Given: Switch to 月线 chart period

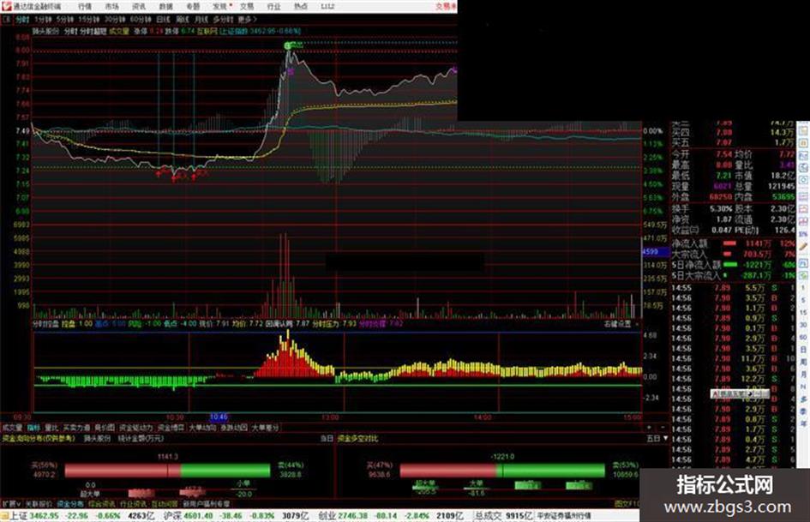Looking at the screenshot, I should click(201, 19).
